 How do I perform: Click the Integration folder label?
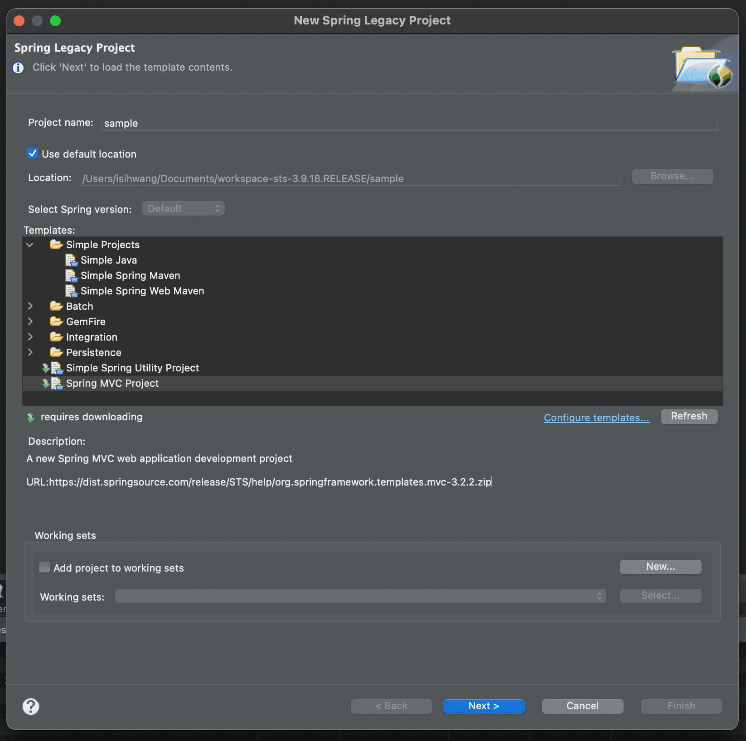(x=92, y=337)
